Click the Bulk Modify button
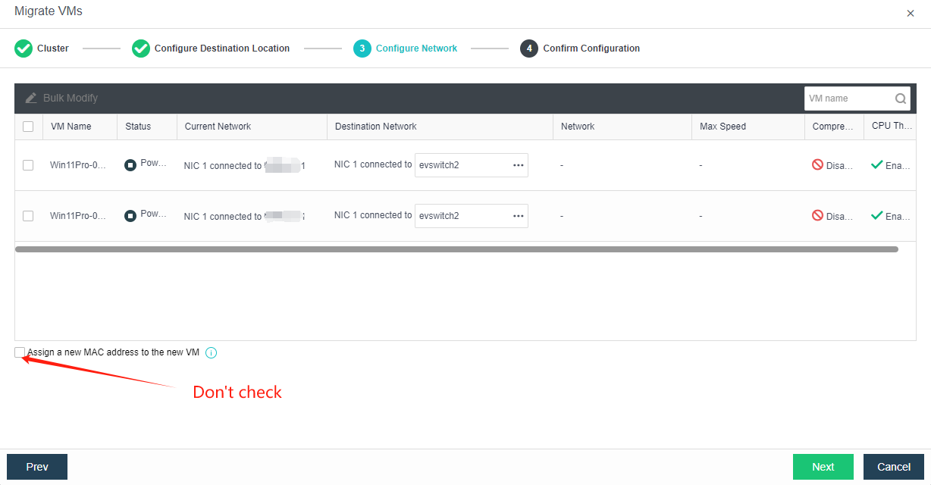Image resolution: width=931 pixels, height=485 pixels. click(61, 99)
